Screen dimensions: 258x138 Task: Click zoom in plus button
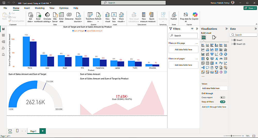pyautogui.click(x=243, y=136)
